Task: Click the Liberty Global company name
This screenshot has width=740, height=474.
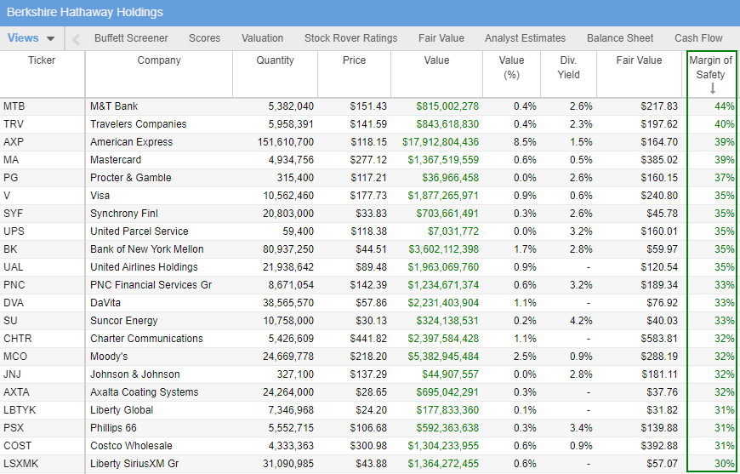Action: coord(122,410)
